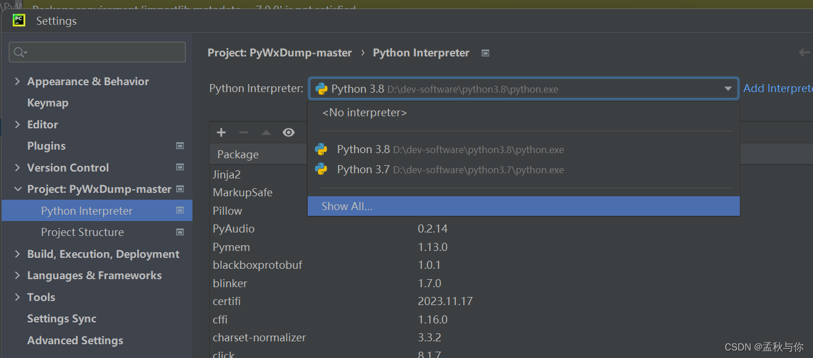This screenshot has width=813, height=358.
Task: Expand the Tools settings section
Action: pos(17,297)
